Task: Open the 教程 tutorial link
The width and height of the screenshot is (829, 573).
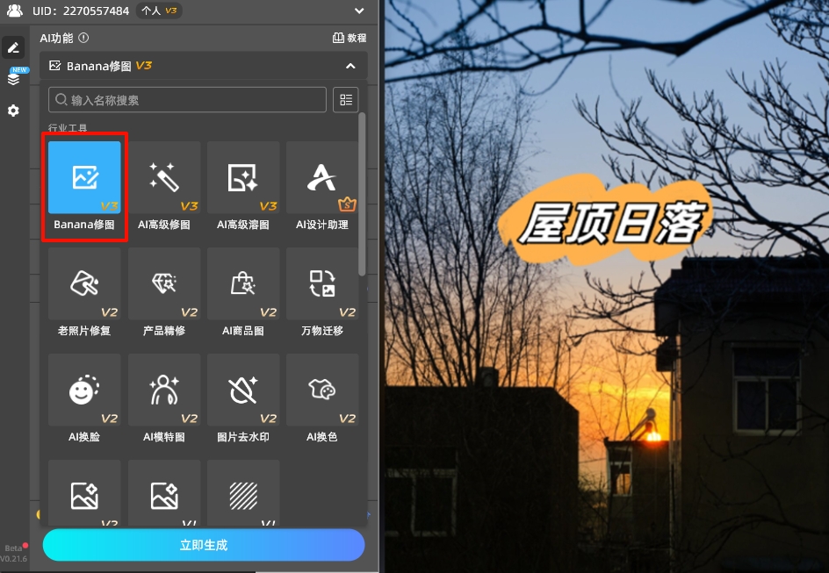Action: [x=350, y=39]
